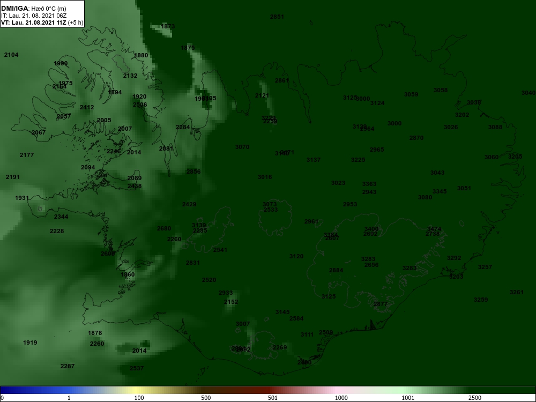This screenshot has width=536, height=402.
Task: Click the offshore value 2537
Action: pos(137,369)
